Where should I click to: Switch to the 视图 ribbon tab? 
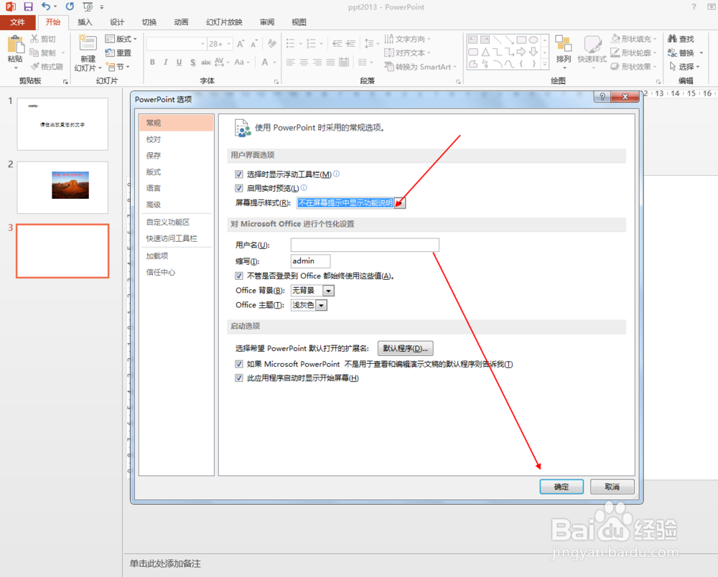click(x=299, y=22)
